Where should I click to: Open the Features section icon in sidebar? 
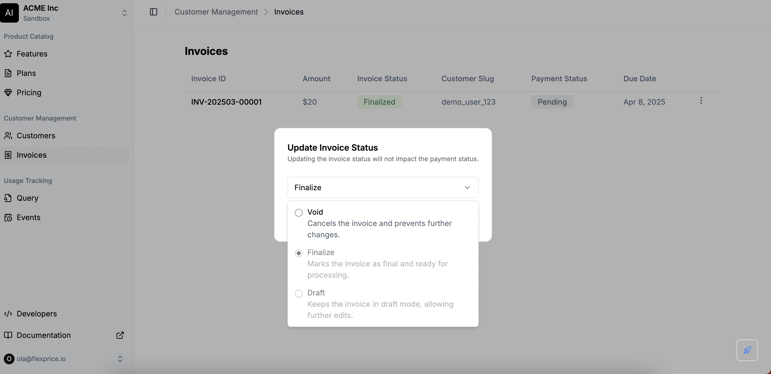point(8,54)
